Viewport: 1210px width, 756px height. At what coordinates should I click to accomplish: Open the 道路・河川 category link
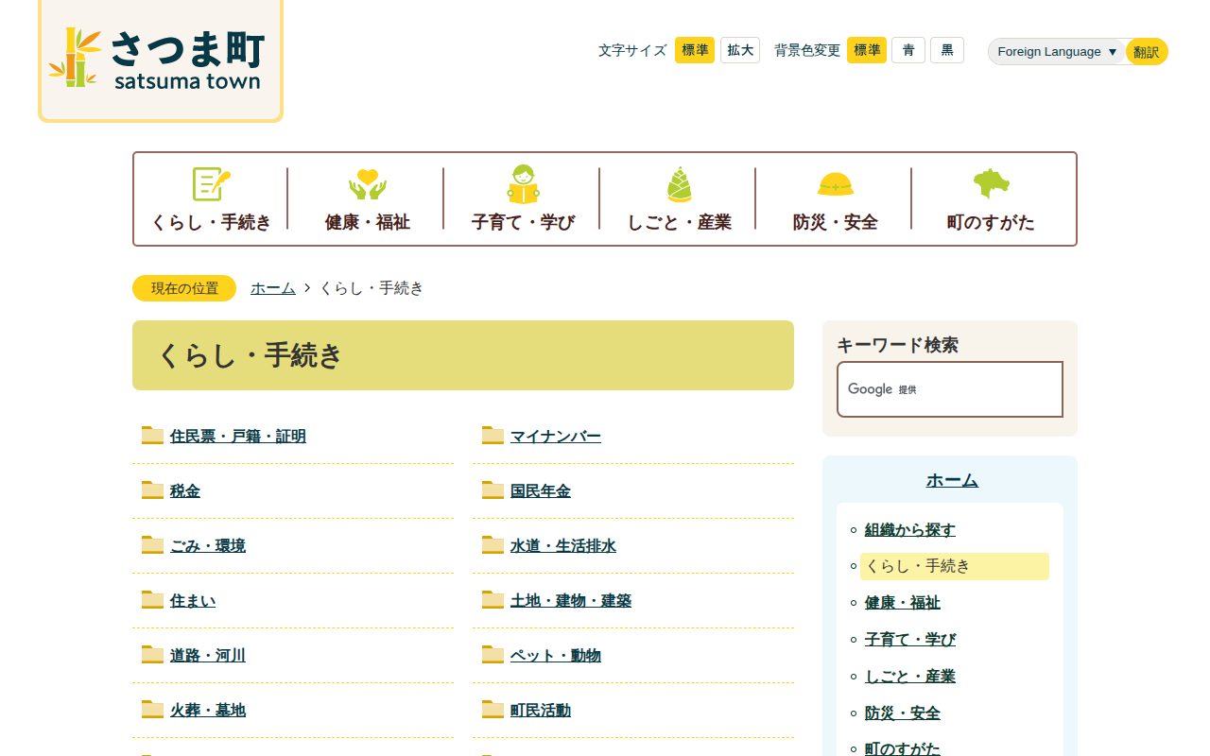pyautogui.click(x=208, y=656)
